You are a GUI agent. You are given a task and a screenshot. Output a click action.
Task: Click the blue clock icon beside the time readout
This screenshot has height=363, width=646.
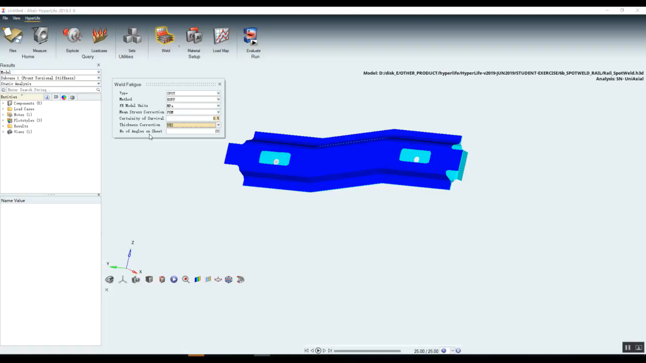[444, 351]
